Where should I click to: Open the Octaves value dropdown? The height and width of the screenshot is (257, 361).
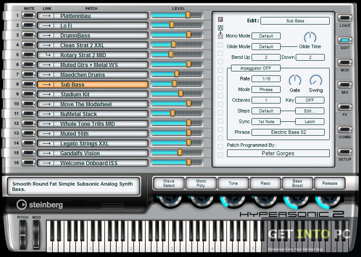[x=266, y=100]
